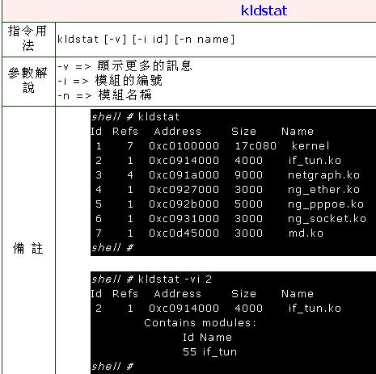This screenshot has width=376, height=374.
Task: Click ng_socket.ko module name
Action: click(327, 219)
